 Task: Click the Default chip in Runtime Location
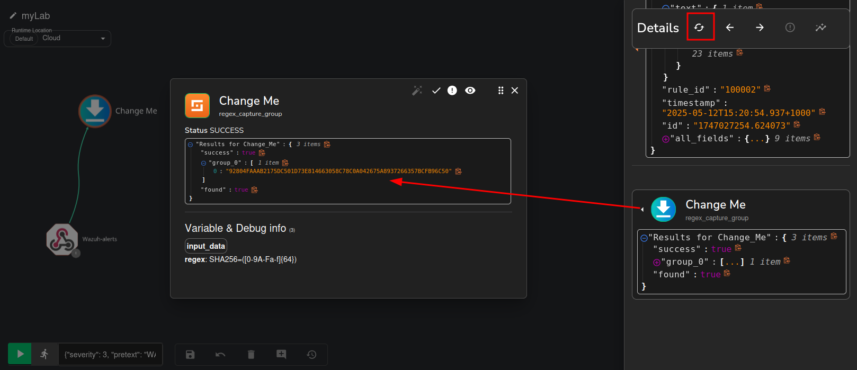(24, 39)
